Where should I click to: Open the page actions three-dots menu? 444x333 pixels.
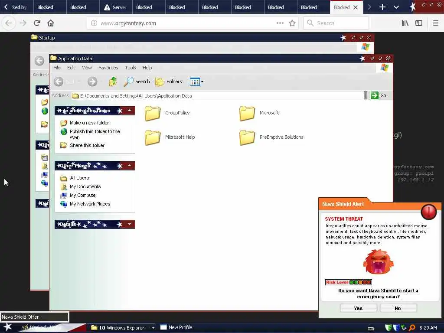pyautogui.click(x=280, y=23)
